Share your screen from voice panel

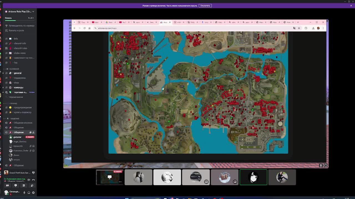(16, 185)
